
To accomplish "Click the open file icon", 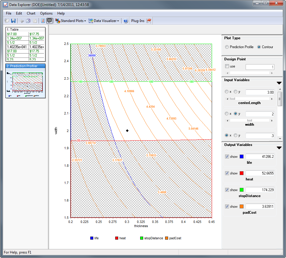I will (7, 21).
